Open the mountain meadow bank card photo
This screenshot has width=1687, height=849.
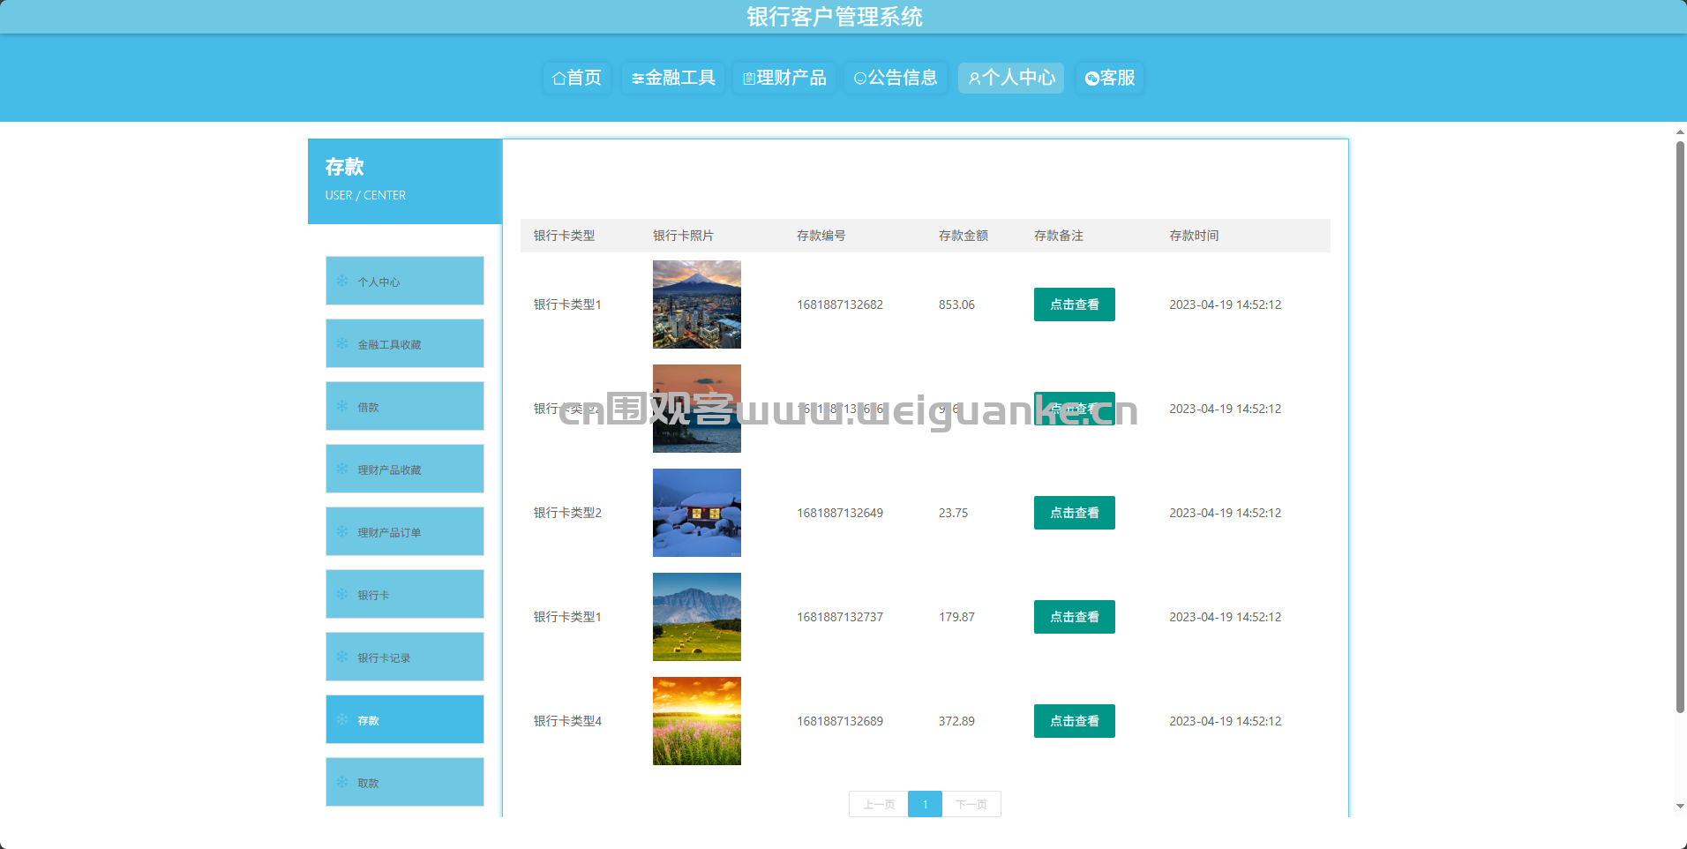(x=697, y=617)
